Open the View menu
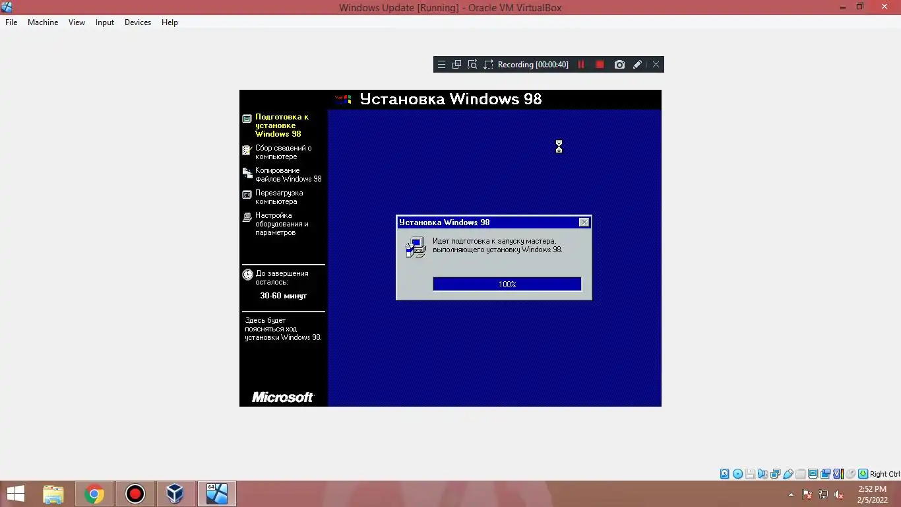The image size is (901, 507). 77,22
